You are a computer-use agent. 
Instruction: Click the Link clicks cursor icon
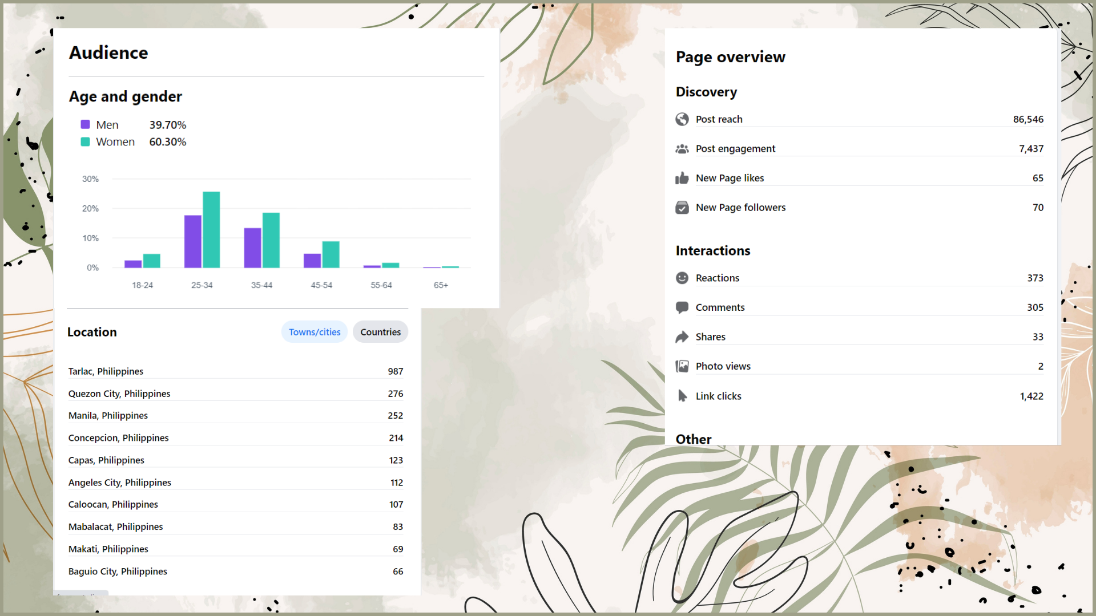[682, 396]
